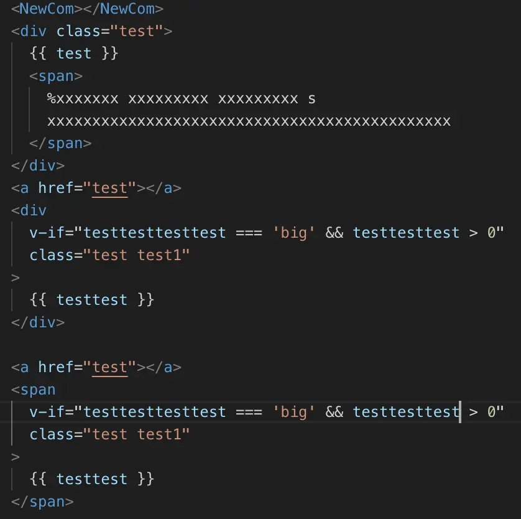Click the v-if attribute on the highlighted line
The height and width of the screenshot is (519, 521).
51,412
